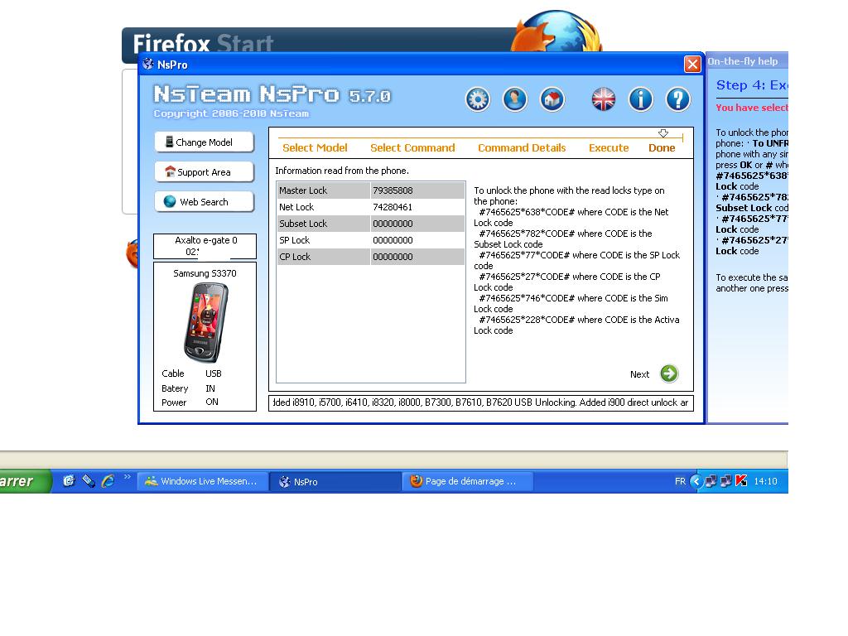The height and width of the screenshot is (636, 848).
Task: Close the NsPro window
Action: [x=692, y=65]
